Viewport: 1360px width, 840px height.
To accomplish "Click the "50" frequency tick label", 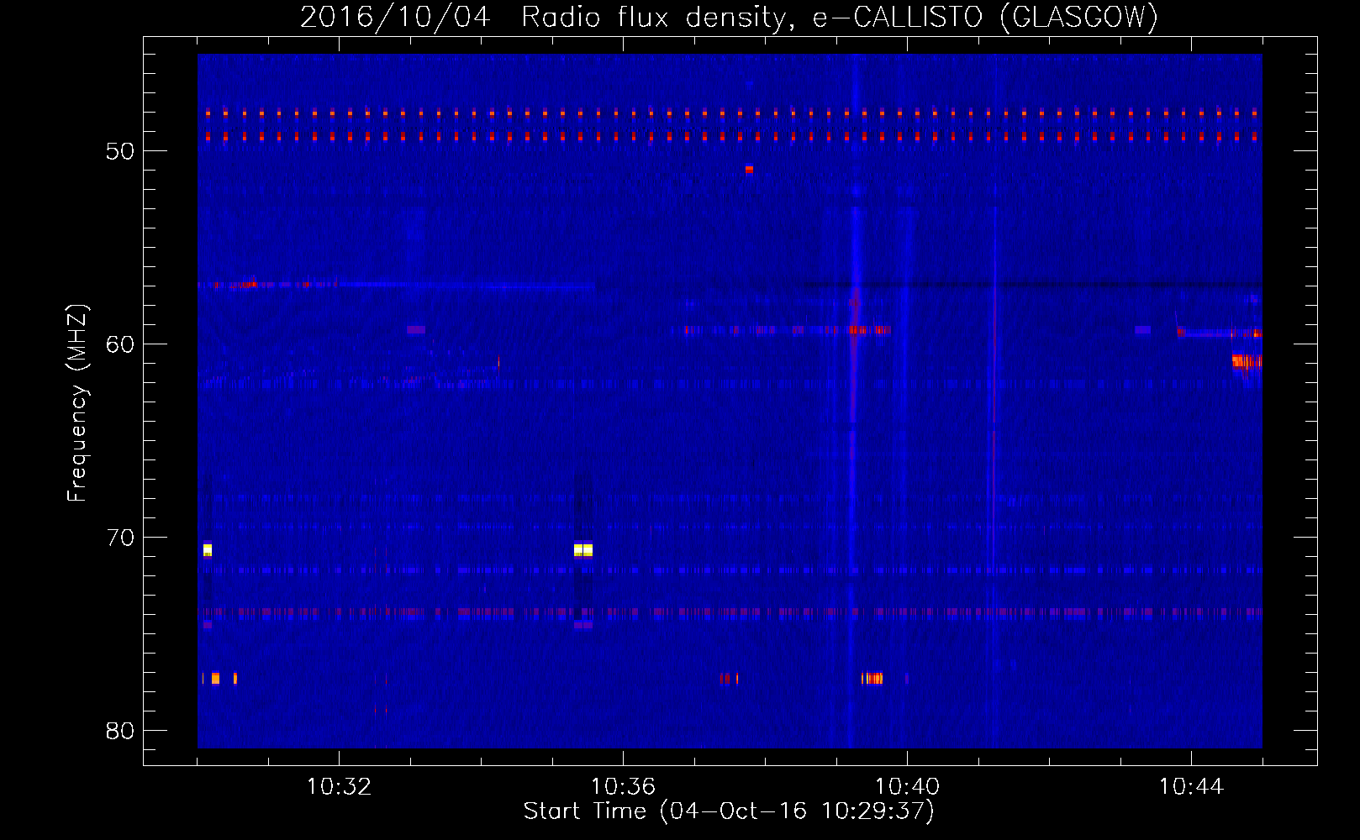I will point(120,151).
